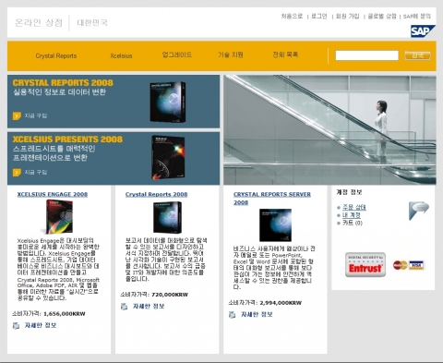The image size is (443, 363).
Task: Click 자세한 정보 for Xcelsius Engage 2008
Action: pyautogui.click(x=41, y=325)
